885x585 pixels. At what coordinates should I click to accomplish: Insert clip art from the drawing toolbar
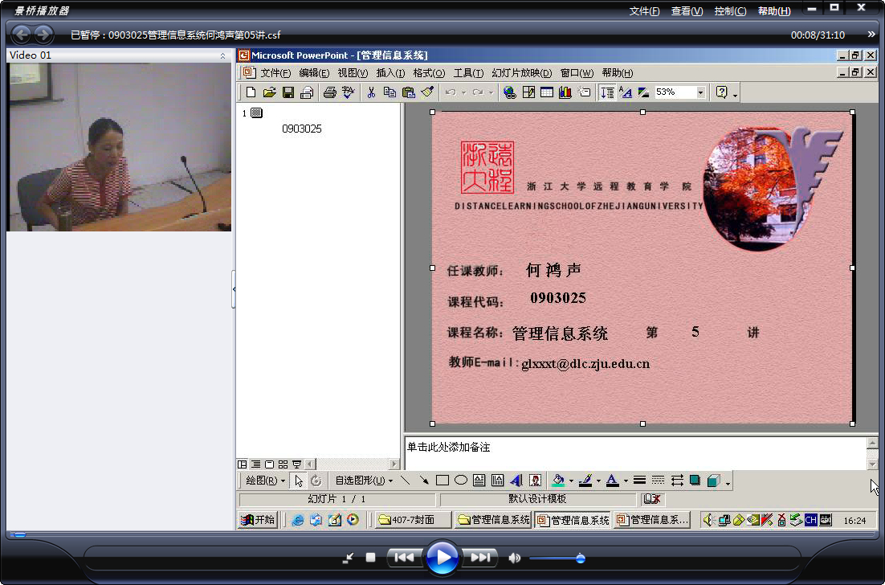click(535, 481)
